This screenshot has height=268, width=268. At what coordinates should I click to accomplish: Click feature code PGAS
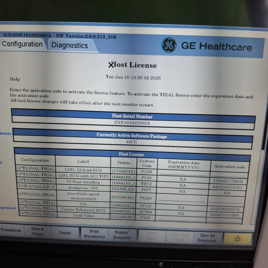(x=145, y=198)
